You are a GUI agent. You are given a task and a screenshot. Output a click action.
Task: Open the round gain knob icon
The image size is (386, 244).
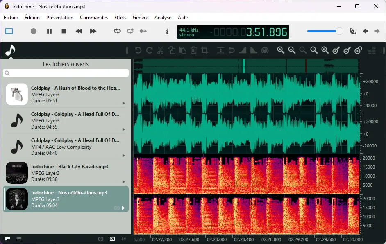coord(265,50)
